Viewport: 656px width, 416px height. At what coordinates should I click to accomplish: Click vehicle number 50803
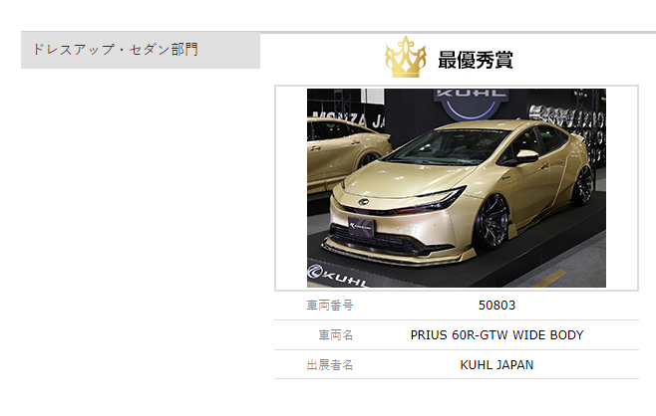496,306
